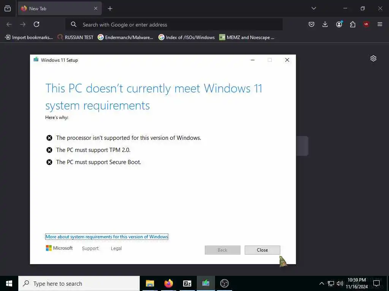Viewport: 389px width, 291px height.
Task: Click the Close button in Setup
Action: point(262,250)
